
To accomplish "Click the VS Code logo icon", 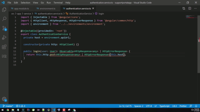I will [x=3, y=2].
